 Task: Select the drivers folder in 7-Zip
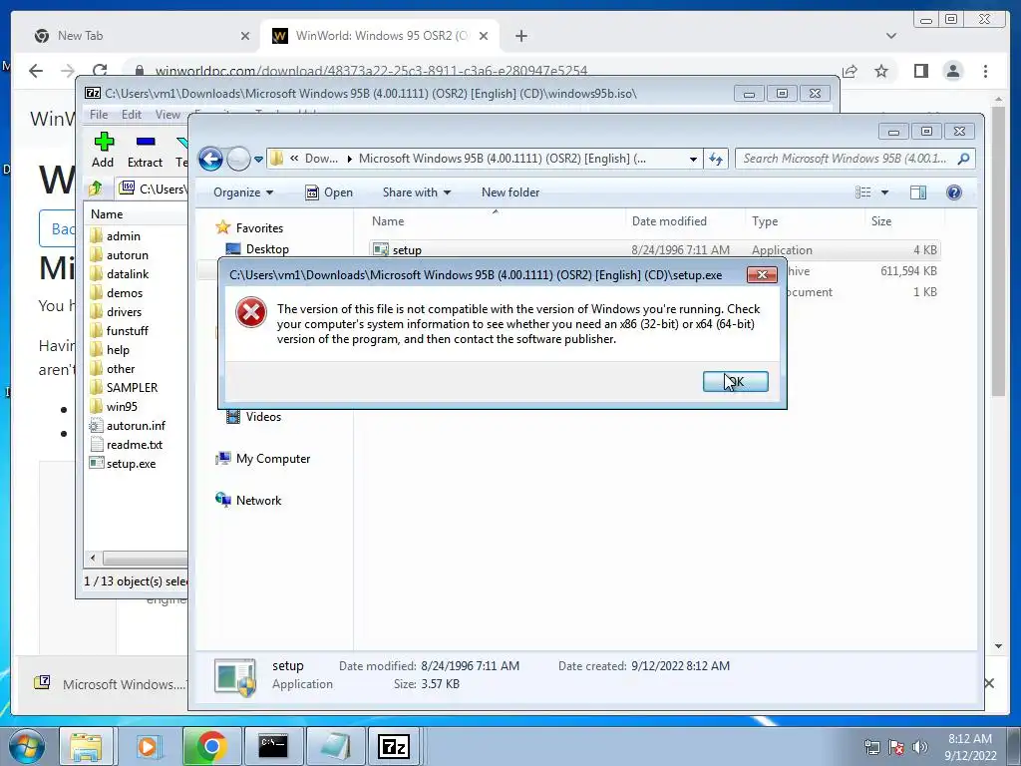pyautogui.click(x=124, y=311)
